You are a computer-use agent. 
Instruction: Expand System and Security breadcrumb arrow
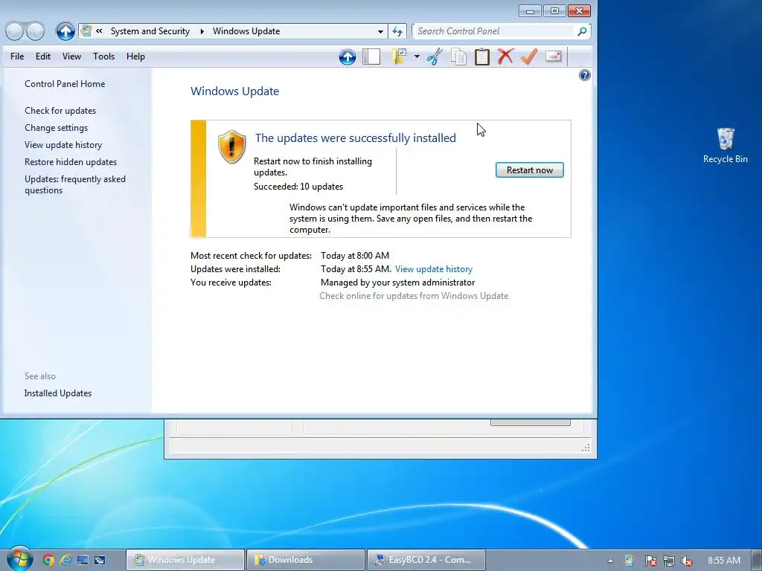tap(202, 31)
